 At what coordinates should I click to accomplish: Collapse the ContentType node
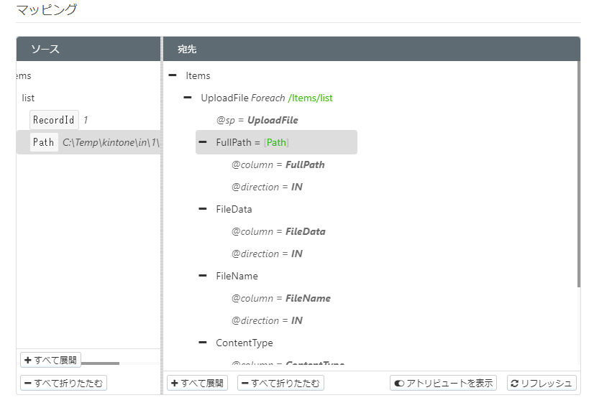203,343
